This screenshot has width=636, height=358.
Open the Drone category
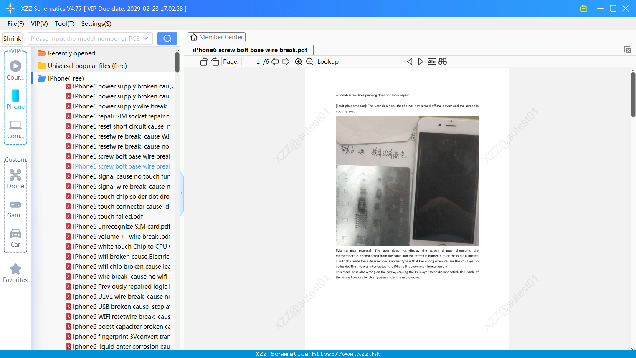15,179
